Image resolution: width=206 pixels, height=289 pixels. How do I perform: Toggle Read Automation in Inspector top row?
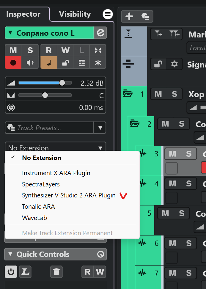(49, 50)
